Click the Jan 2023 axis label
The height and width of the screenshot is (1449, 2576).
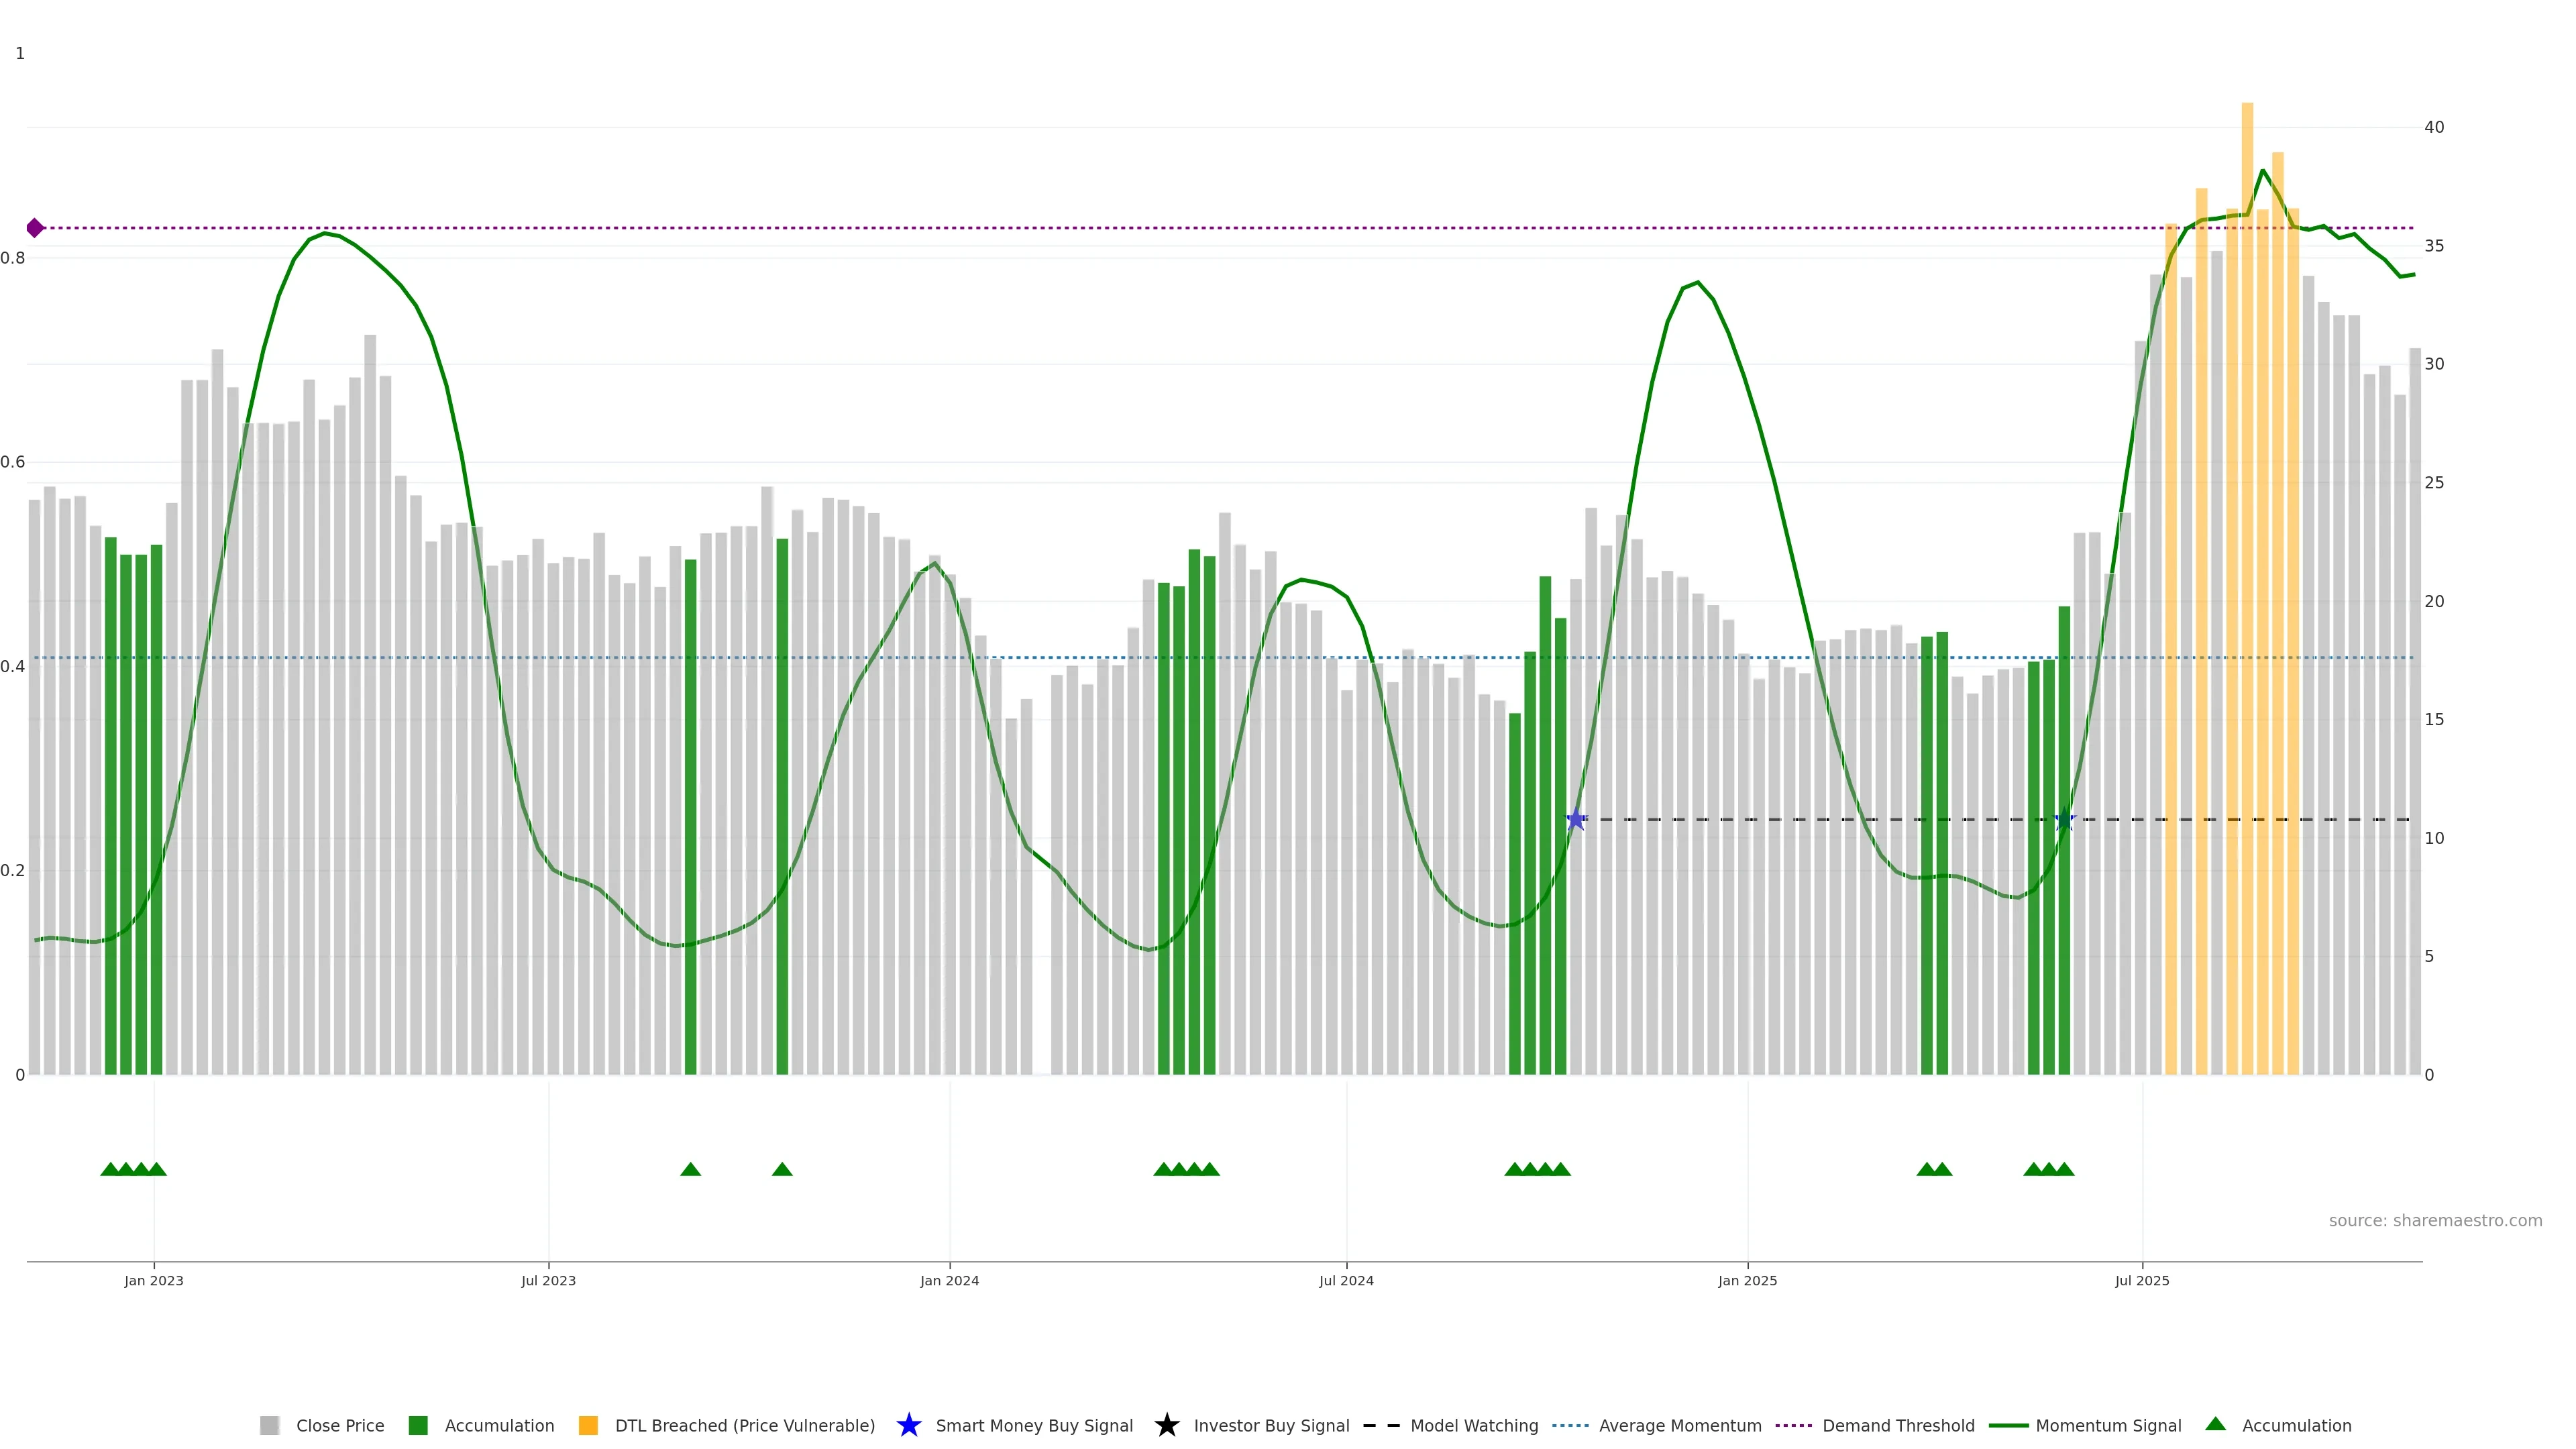pos(154,1280)
